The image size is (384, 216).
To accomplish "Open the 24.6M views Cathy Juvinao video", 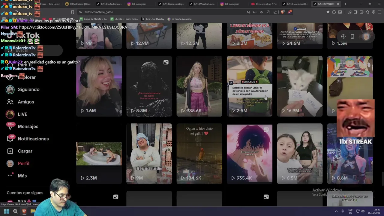I will (300, 36).
